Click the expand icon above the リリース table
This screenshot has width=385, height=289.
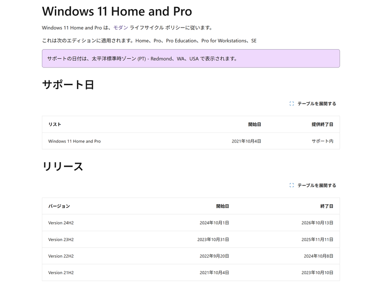click(x=292, y=184)
